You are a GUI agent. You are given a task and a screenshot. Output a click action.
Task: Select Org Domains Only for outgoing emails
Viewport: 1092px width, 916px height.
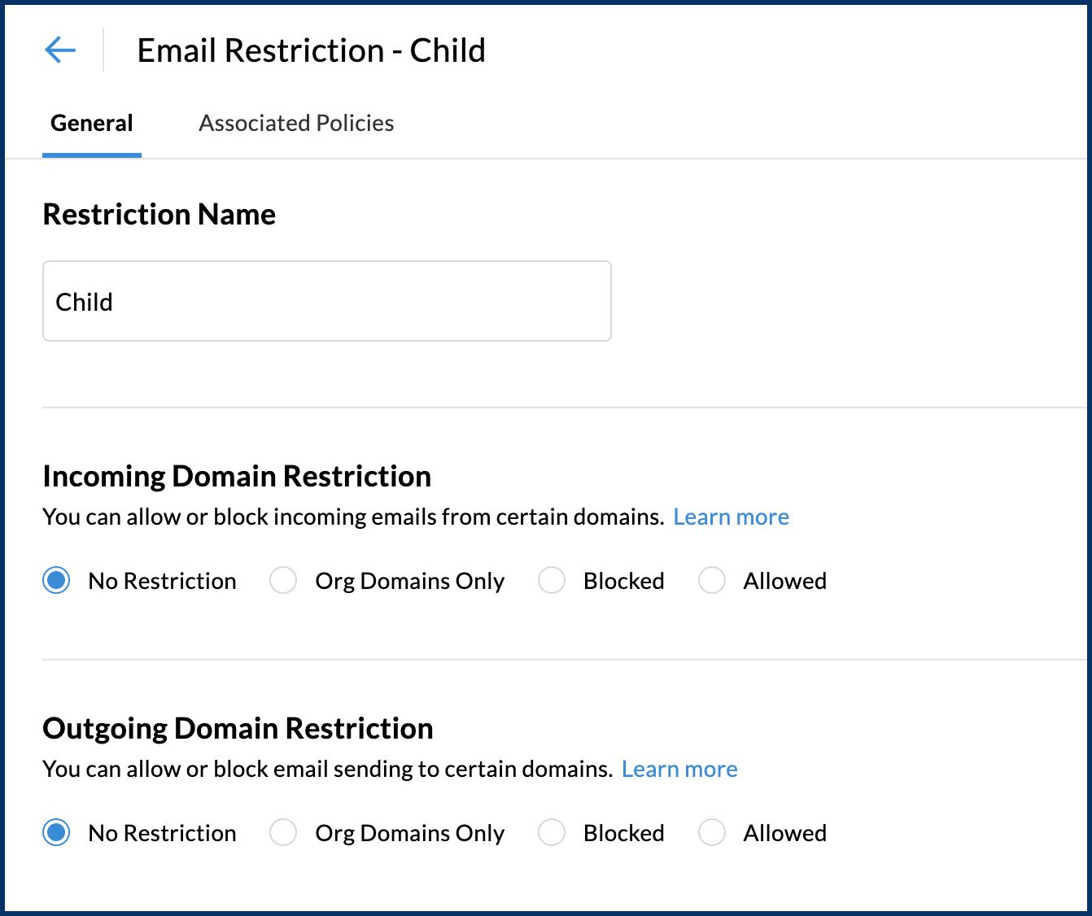pyautogui.click(x=283, y=833)
